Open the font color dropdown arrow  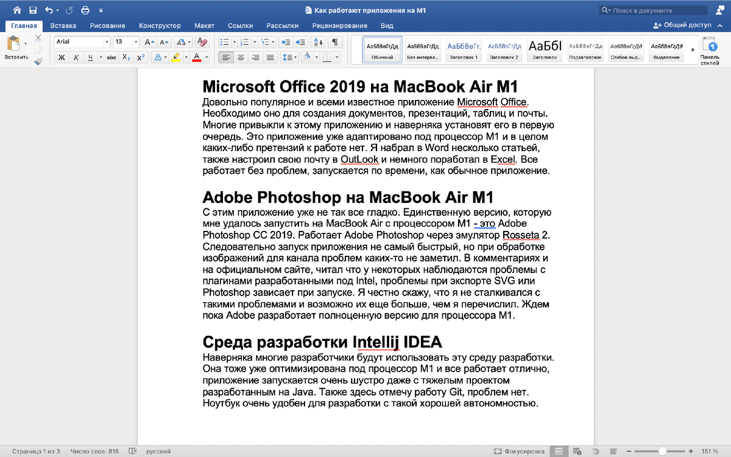[x=207, y=57]
